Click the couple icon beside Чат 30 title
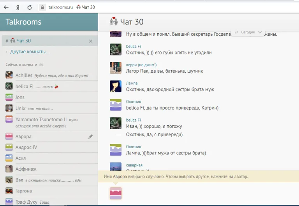The height and width of the screenshot is (206, 299). click(114, 21)
